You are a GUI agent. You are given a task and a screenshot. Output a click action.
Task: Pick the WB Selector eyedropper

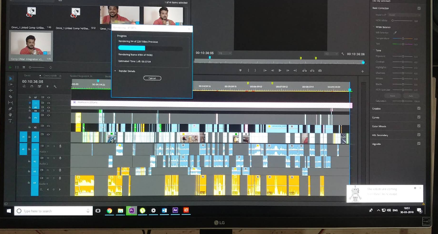(x=395, y=33)
